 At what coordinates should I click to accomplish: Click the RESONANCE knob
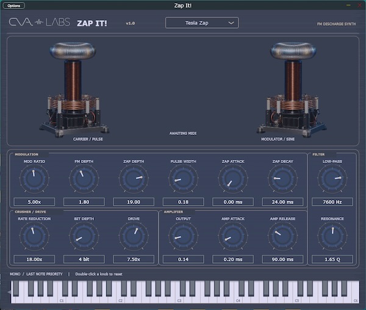pos(332,236)
